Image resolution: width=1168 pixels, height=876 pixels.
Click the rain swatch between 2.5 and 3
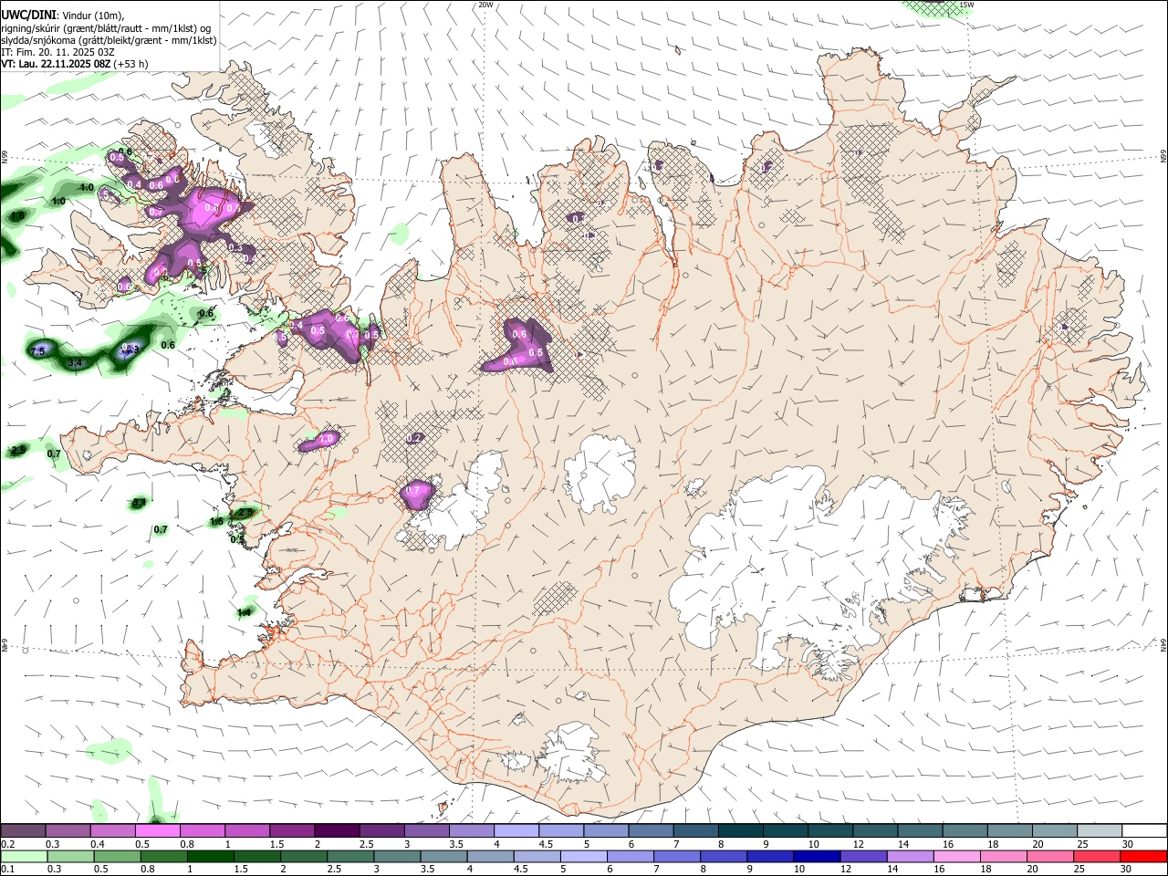coord(350,857)
